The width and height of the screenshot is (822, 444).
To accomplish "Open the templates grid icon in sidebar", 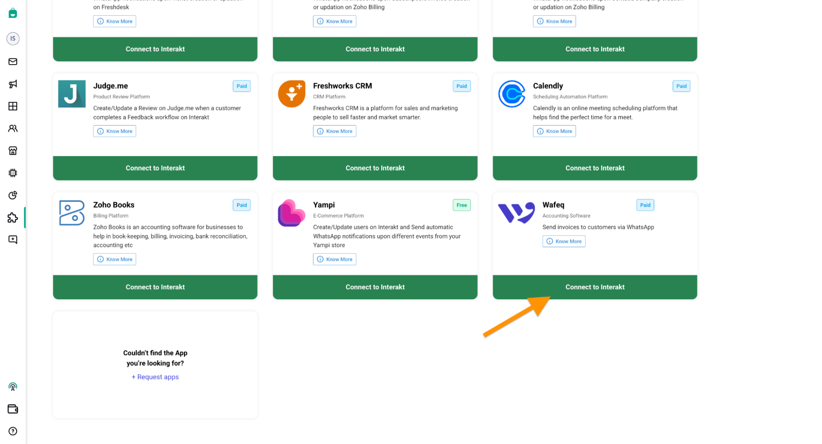I will coord(13,106).
